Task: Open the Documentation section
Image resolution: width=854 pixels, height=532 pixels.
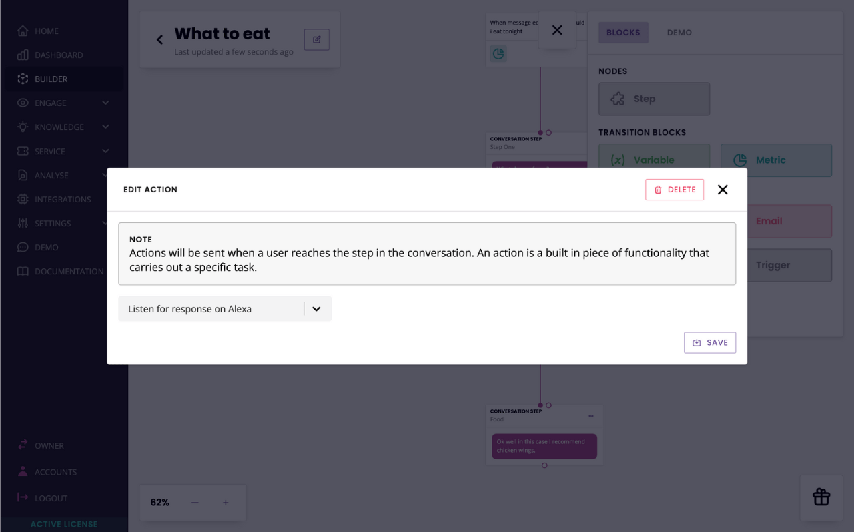Action: click(69, 271)
